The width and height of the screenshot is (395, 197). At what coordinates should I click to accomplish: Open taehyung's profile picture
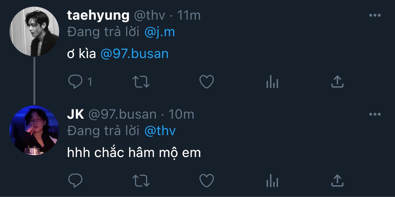[34, 31]
